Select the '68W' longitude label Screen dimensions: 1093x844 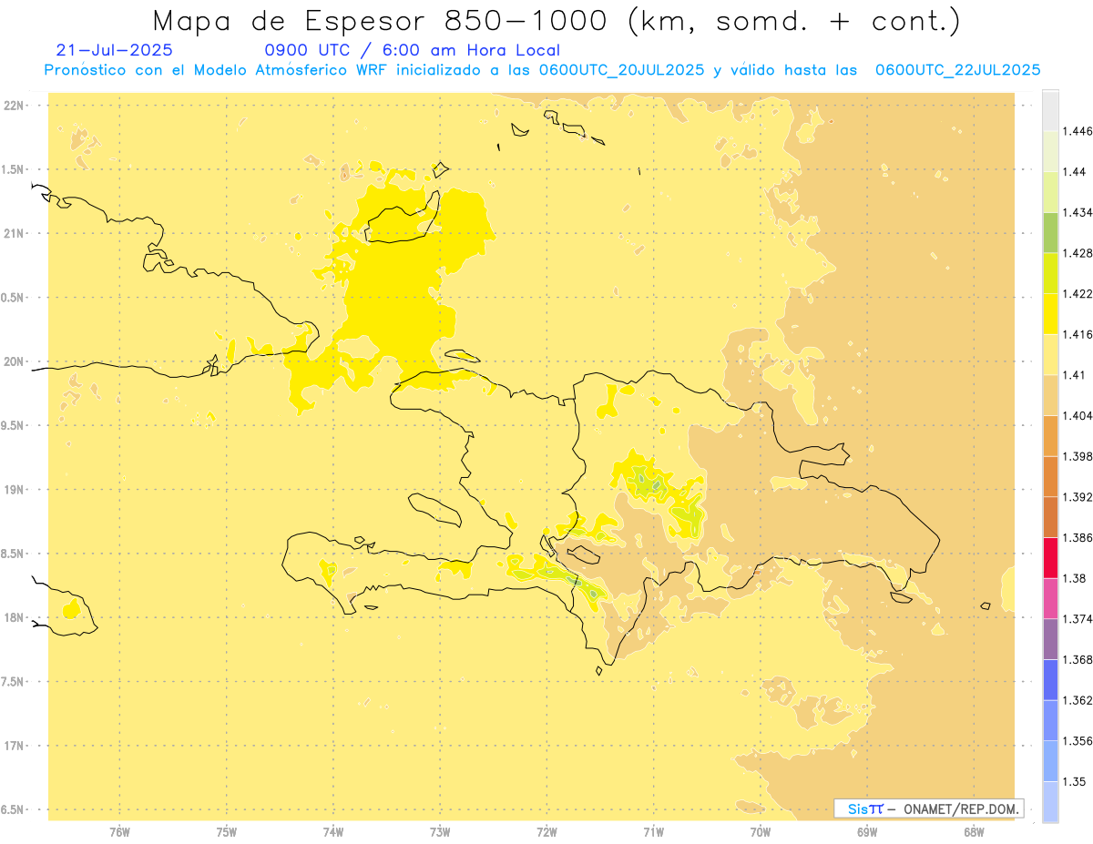pos(974,832)
